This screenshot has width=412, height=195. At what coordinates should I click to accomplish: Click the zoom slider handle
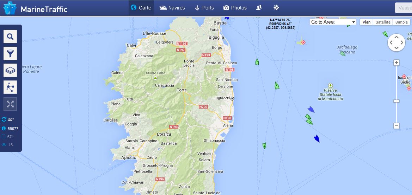396,101
